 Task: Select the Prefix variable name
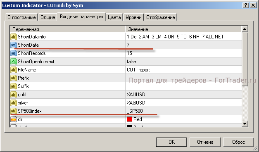coord(23,78)
